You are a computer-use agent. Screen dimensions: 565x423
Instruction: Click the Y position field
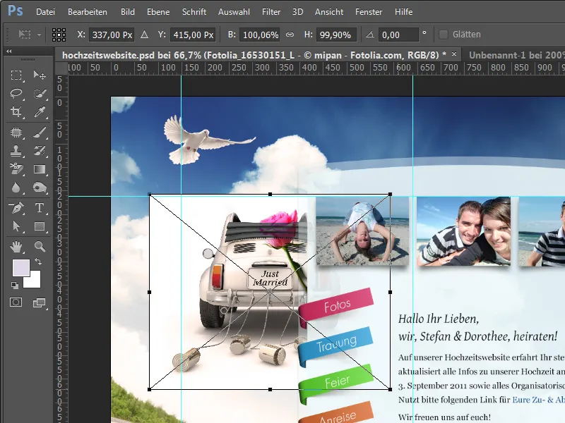(x=193, y=35)
